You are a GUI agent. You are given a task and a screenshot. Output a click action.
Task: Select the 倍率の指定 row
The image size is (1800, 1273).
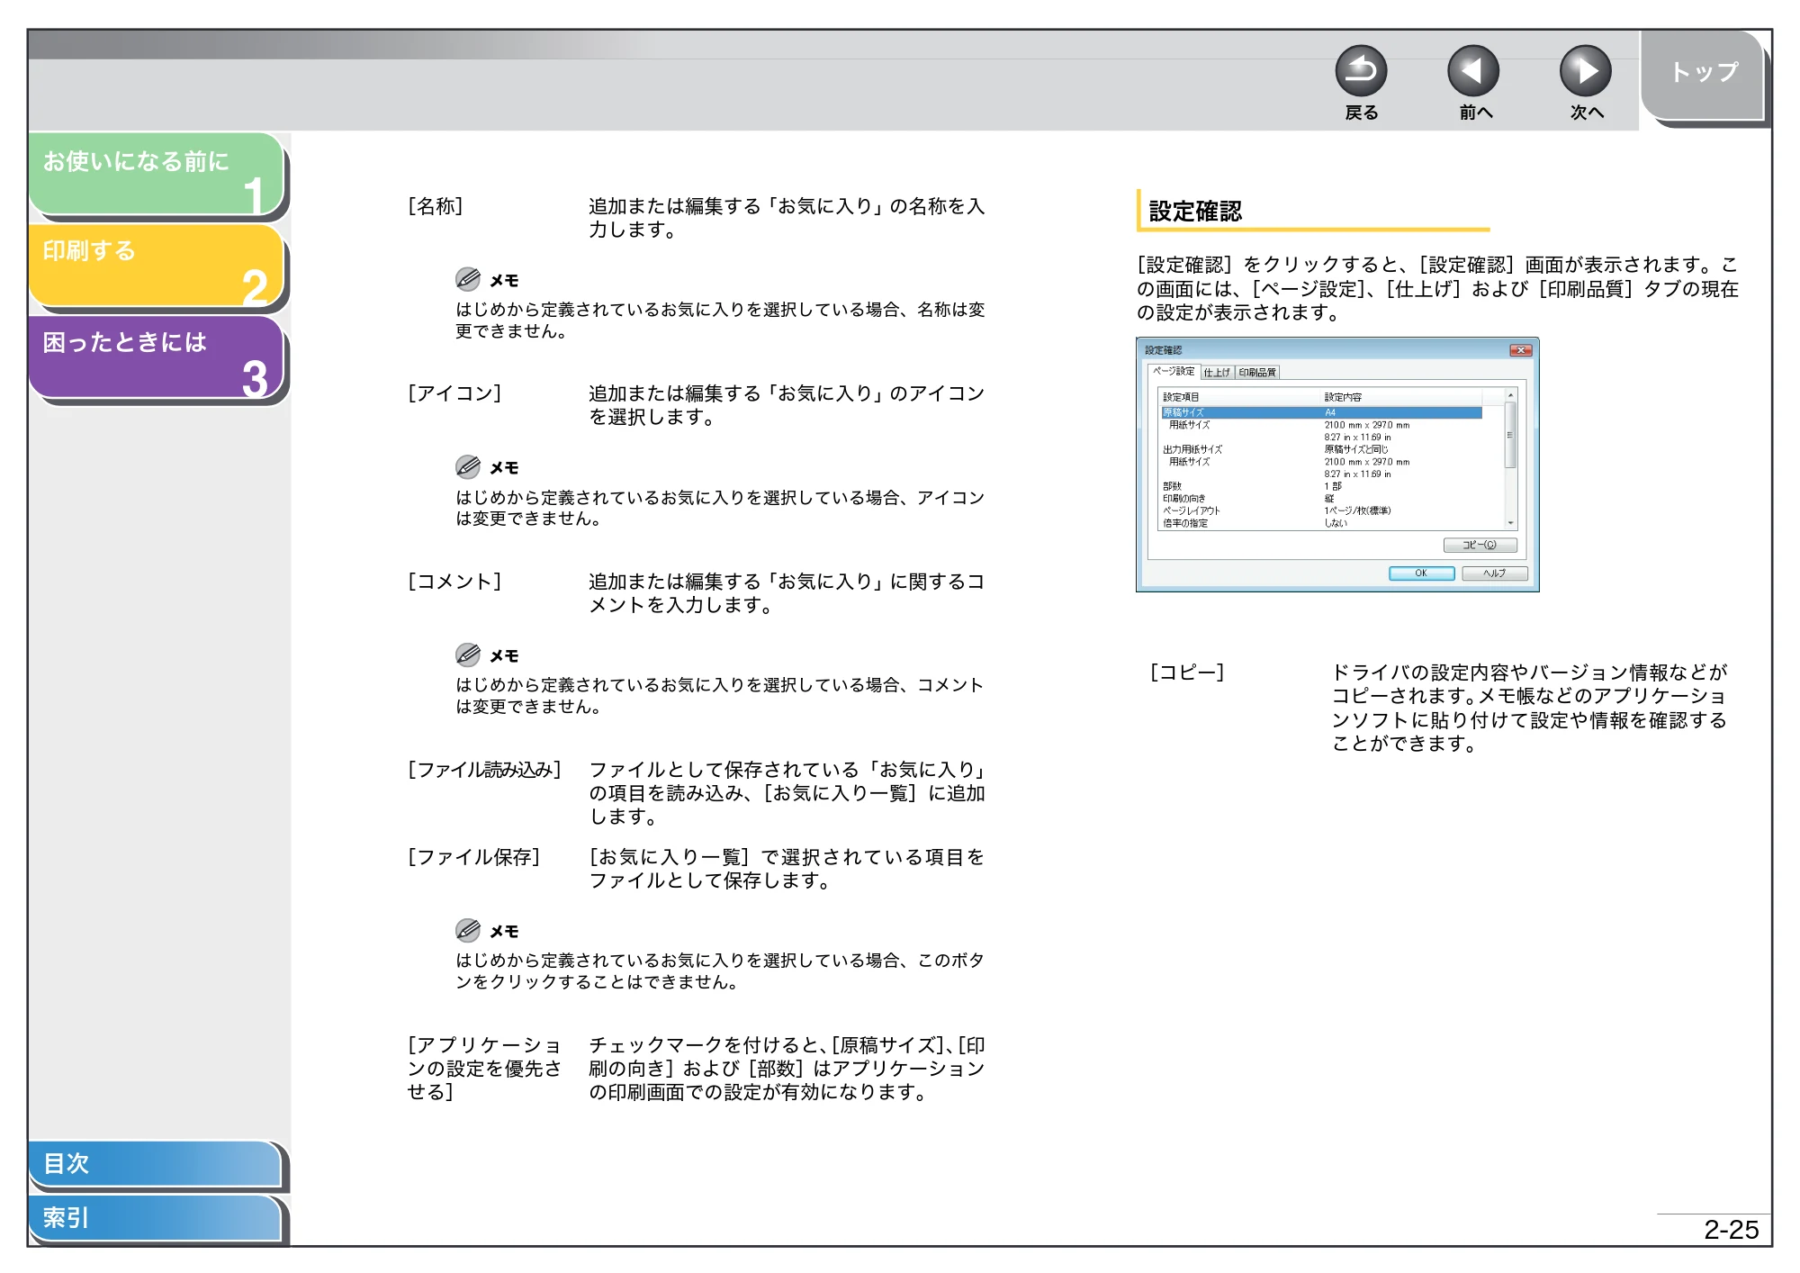1321,523
